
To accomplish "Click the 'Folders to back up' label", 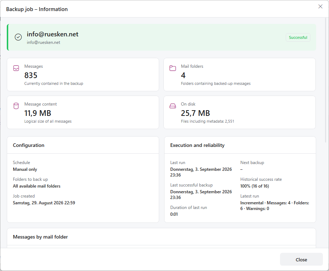I will click(30, 179).
